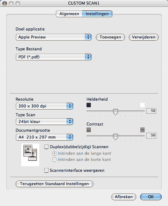Click the Helderheid slider handle

pyautogui.click(x=116, y=112)
